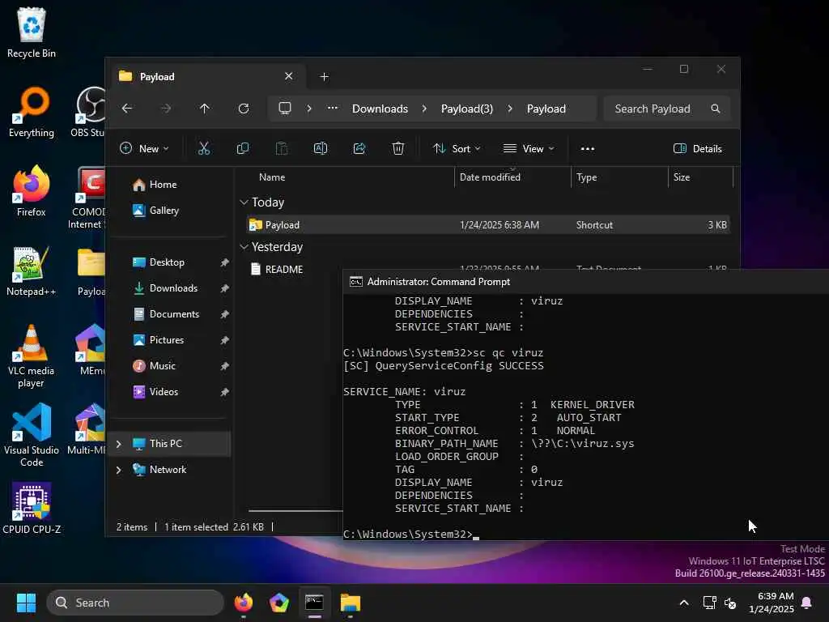Click the Delete trash icon
The width and height of the screenshot is (829, 622).
click(398, 149)
